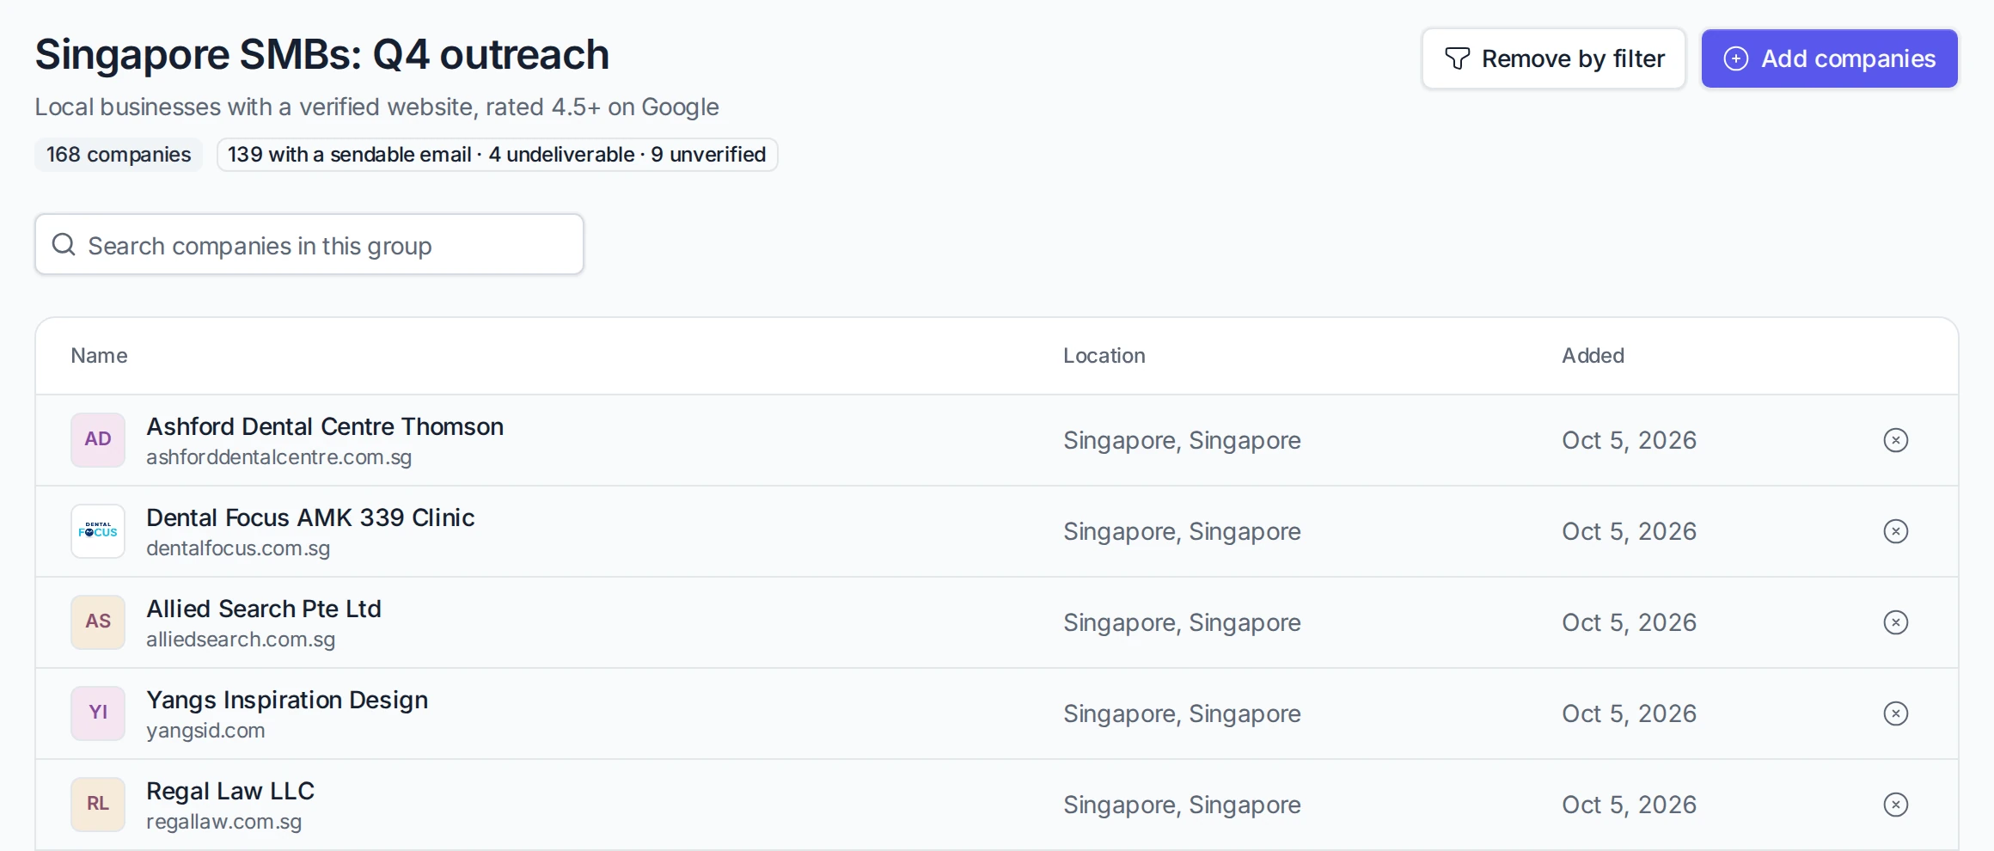Screen dimensions: 1994x851
Task: Remove Yangs Inspiration Design from list
Action: pyautogui.click(x=1895, y=713)
